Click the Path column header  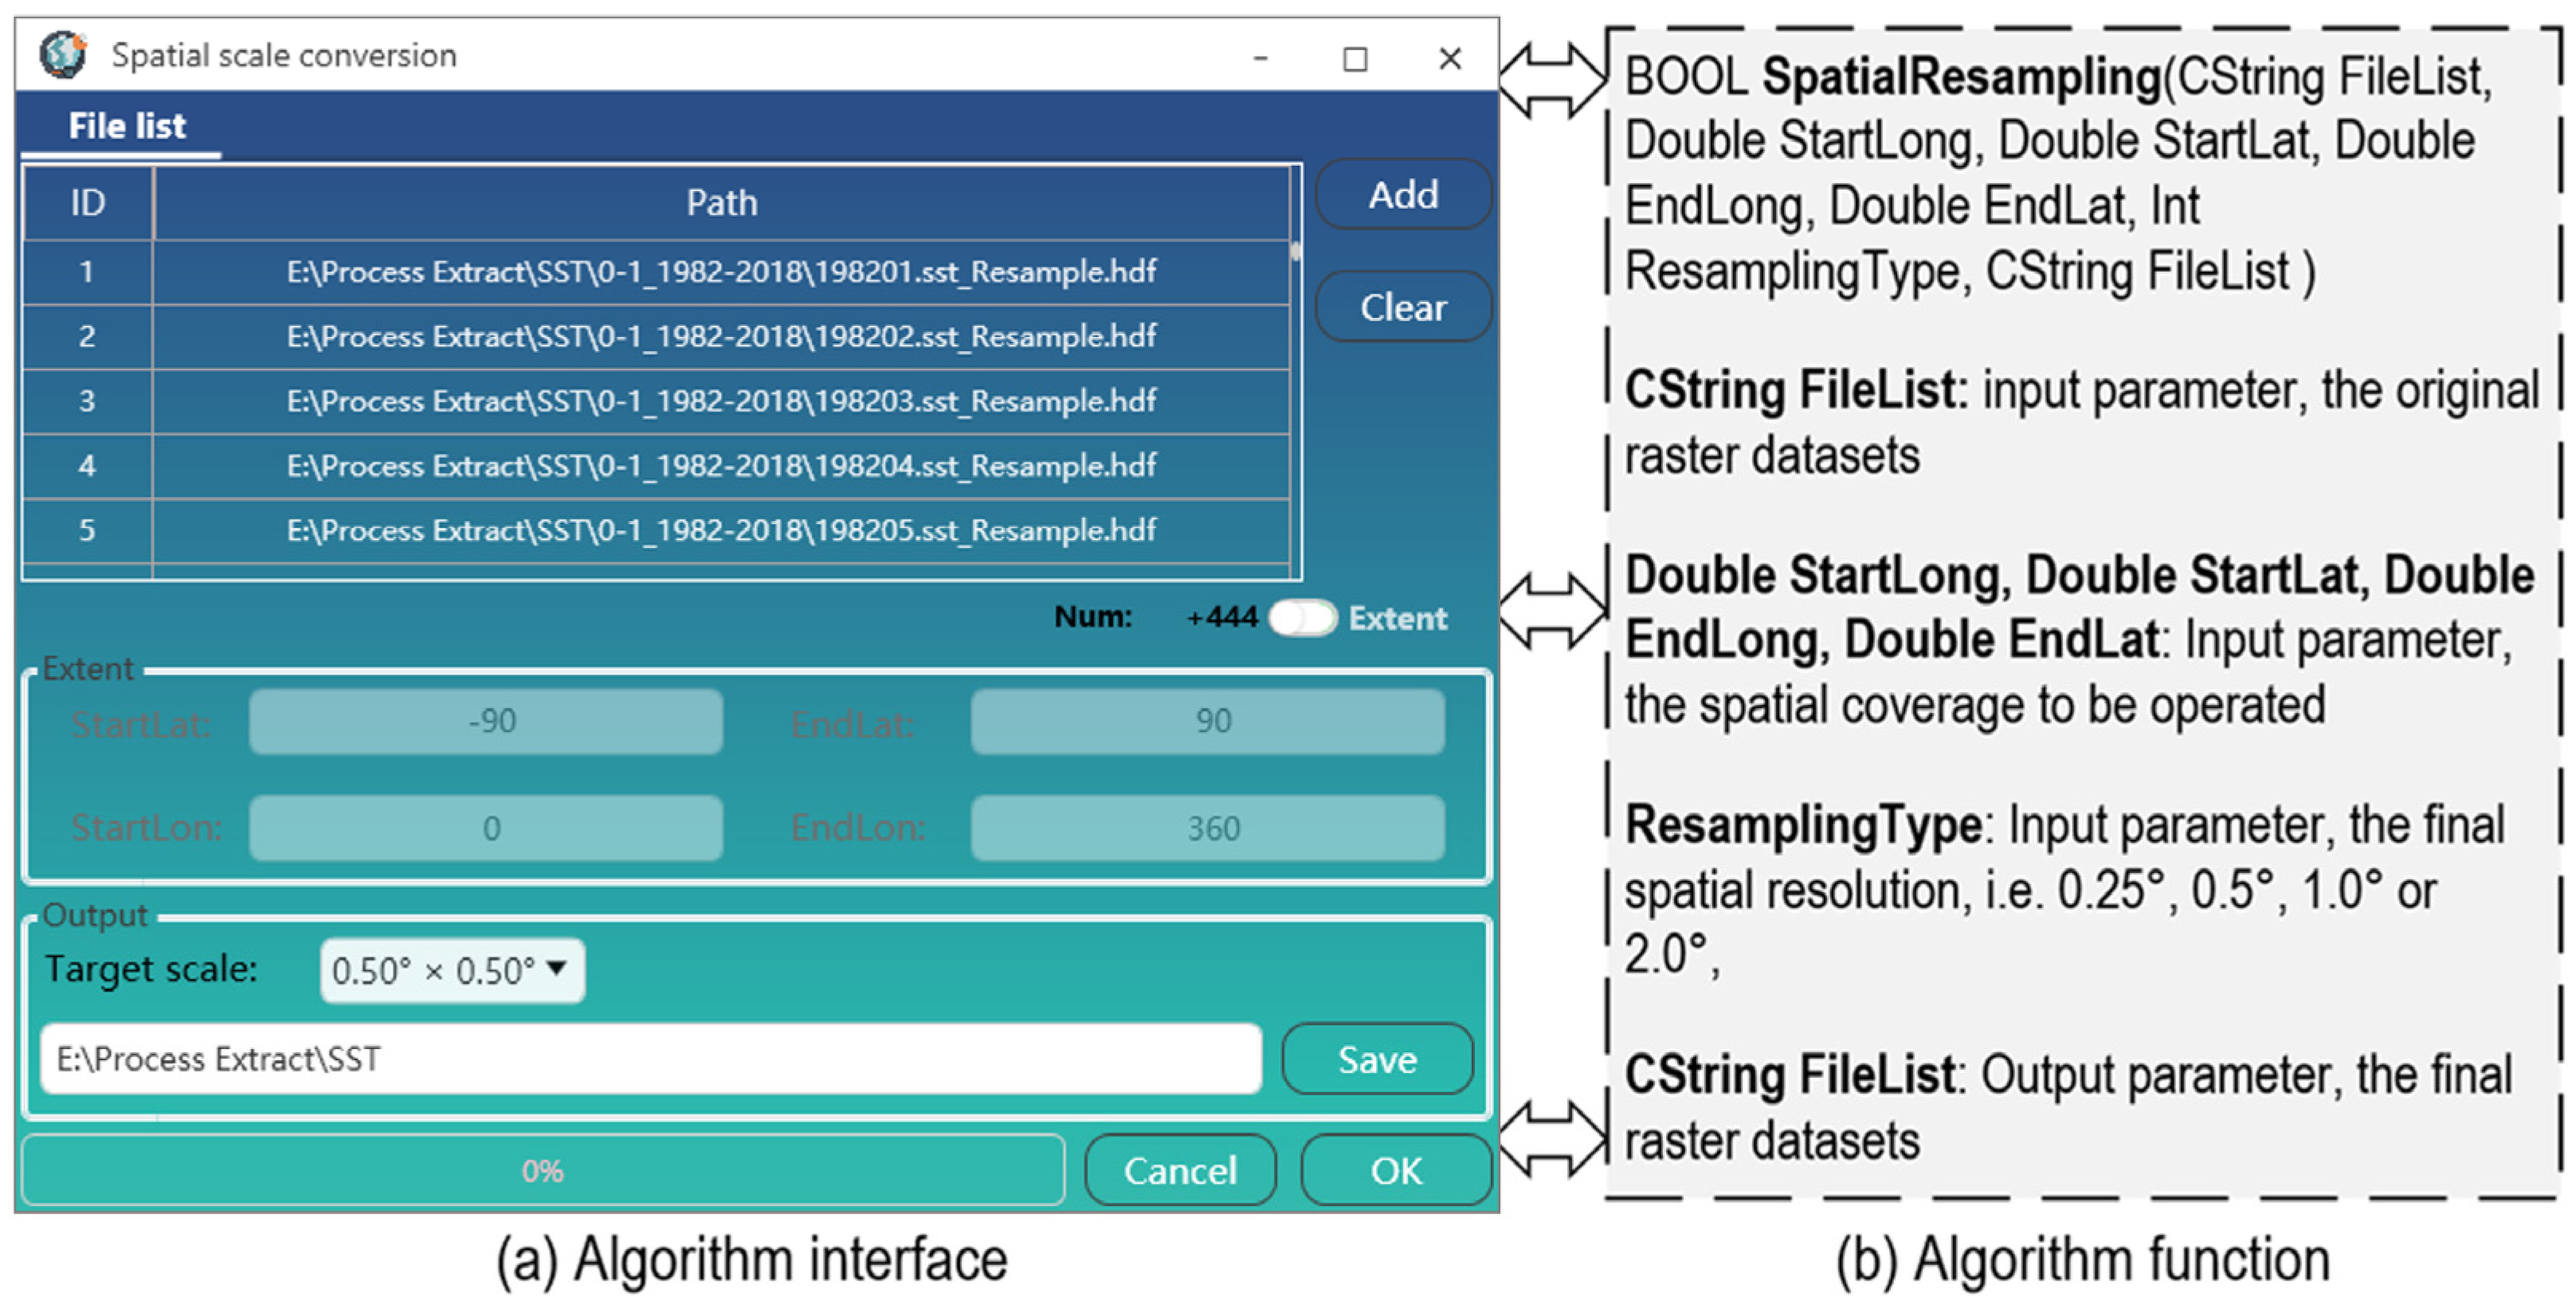(721, 203)
